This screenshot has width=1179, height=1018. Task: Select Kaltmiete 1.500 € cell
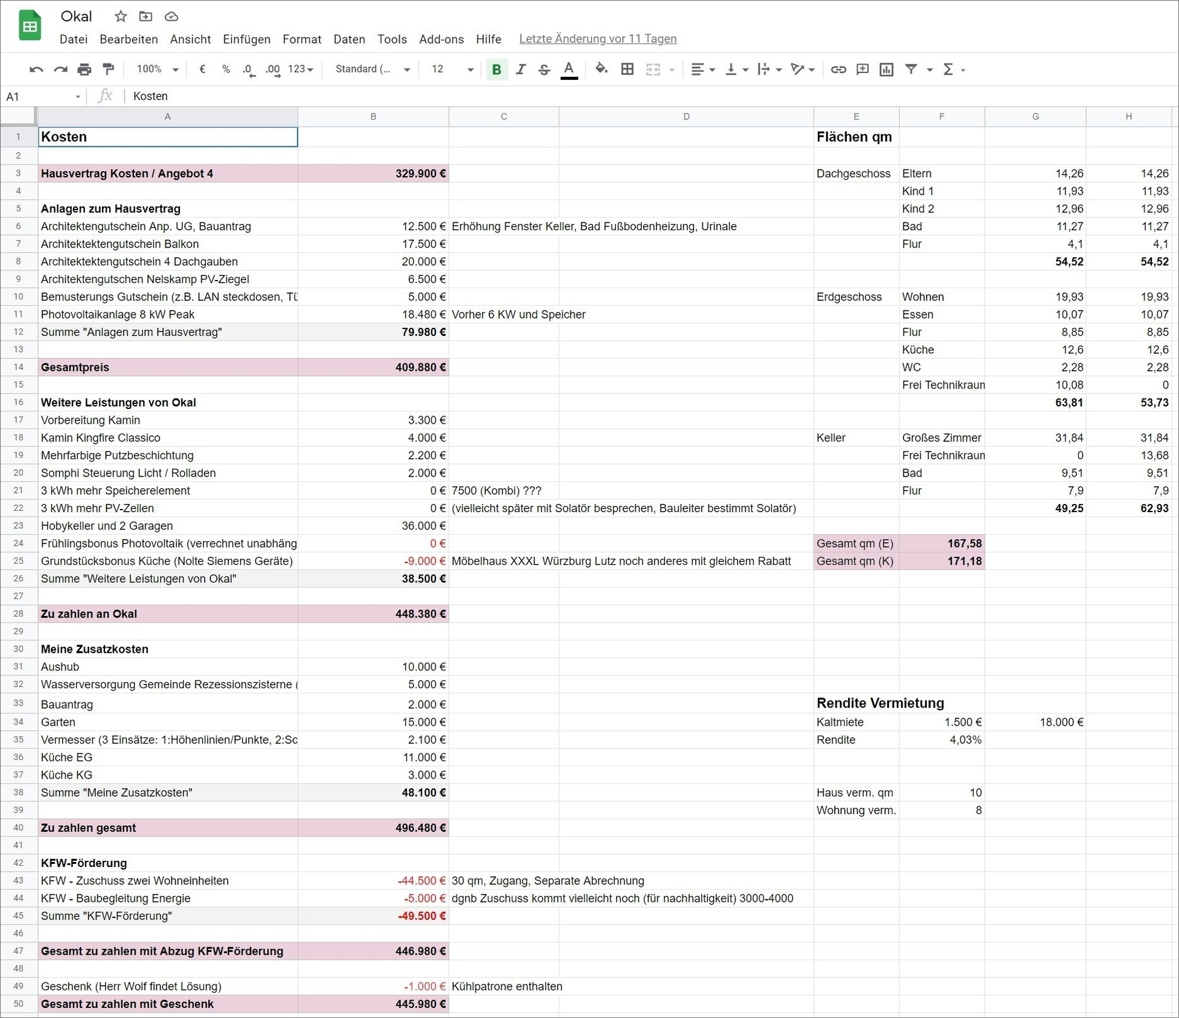pyautogui.click(x=942, y=722)
